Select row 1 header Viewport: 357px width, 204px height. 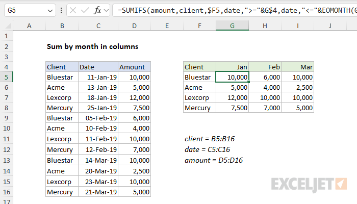coord(6,36)
